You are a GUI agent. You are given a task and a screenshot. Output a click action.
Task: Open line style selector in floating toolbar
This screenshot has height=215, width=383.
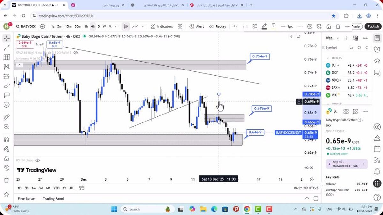300,26
